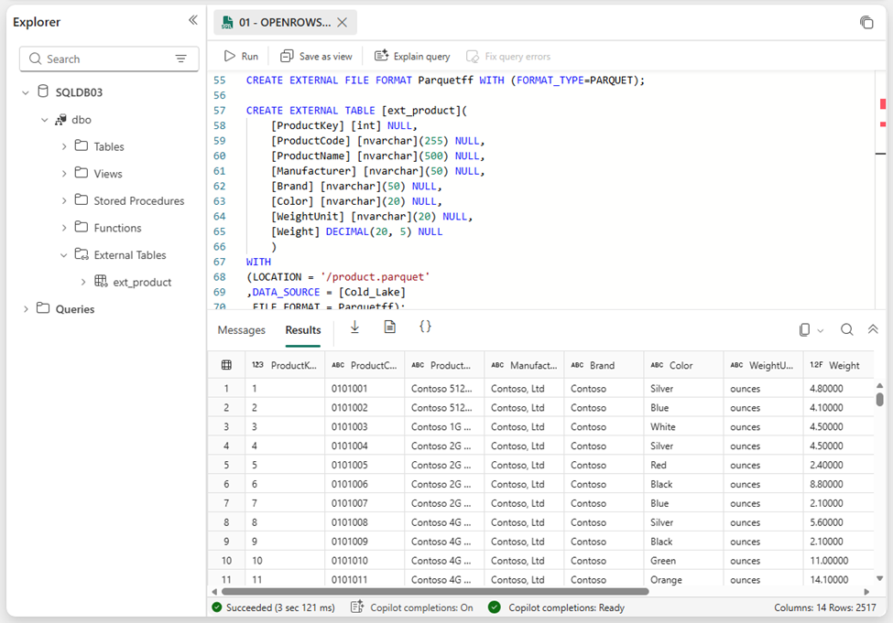The image size is (893, 623).
Task: Search within the query results
Action: pyautogui.click(x=846, y=329)
